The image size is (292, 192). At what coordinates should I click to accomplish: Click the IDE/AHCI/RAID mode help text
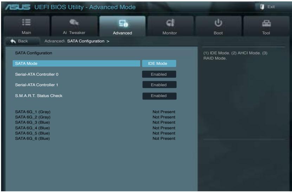pyautogui.click(x=235, y=55)
